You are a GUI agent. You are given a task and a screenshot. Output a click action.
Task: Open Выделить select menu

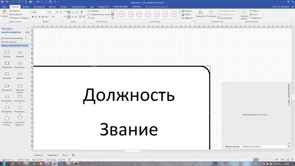click(x=256, y=18)
